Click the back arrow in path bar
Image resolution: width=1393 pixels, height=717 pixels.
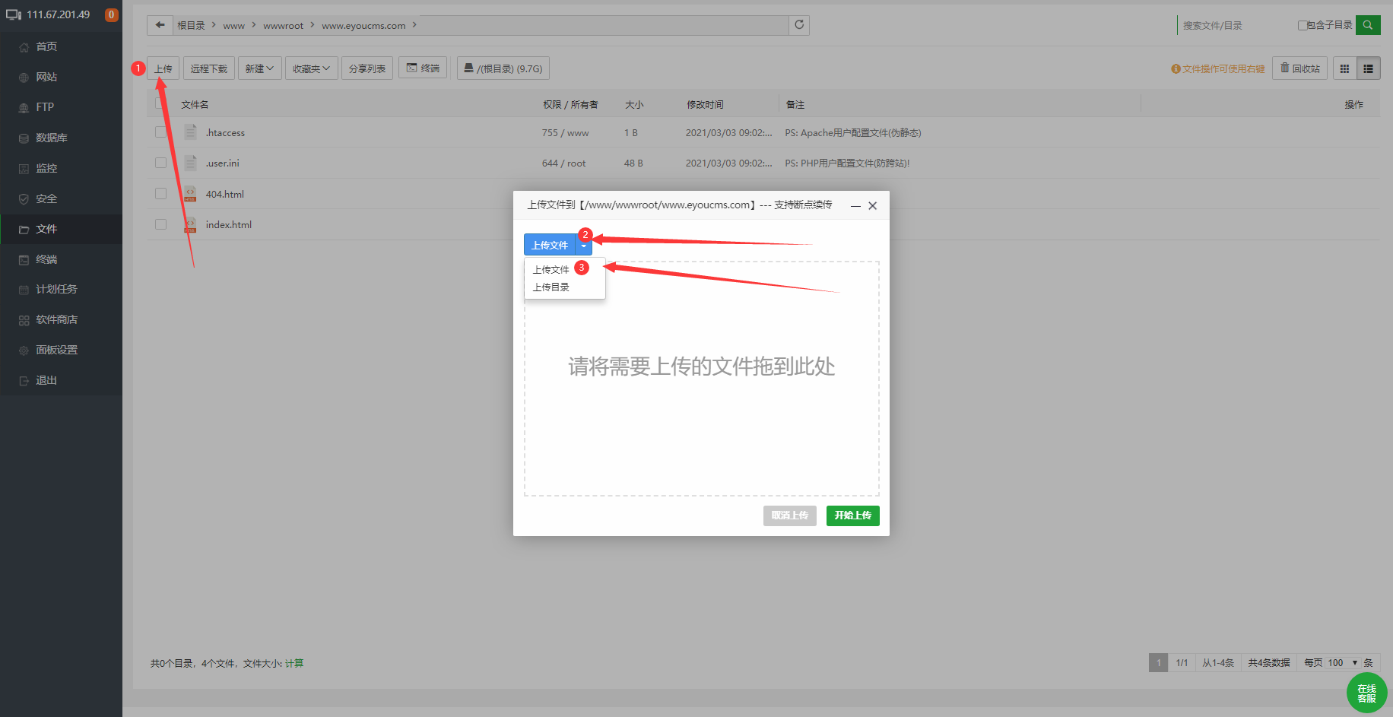coord(160,25)
